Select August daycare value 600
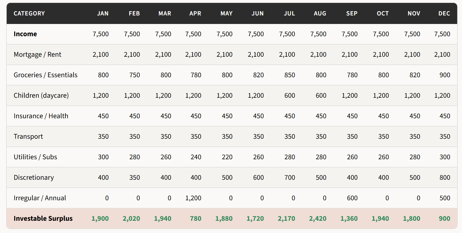Screen dimensions: 462x233 click(x=321, y=95)
